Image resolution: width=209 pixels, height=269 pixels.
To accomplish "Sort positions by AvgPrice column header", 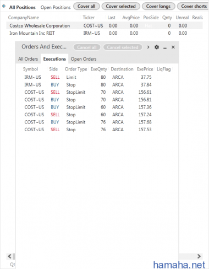I will (x=131, y=18).
